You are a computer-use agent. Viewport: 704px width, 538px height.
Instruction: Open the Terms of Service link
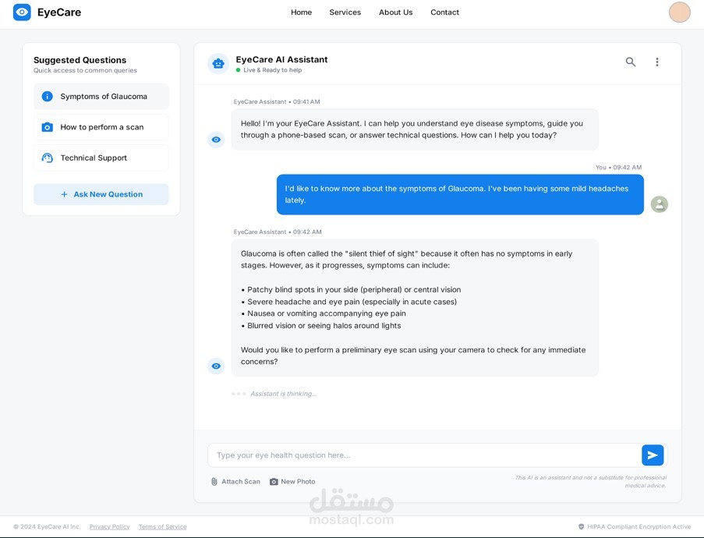coord(162,526)
